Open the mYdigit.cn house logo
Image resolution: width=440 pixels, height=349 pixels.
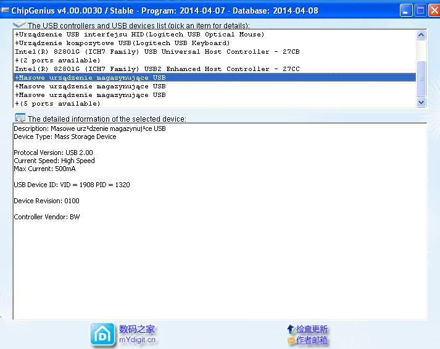102,334
